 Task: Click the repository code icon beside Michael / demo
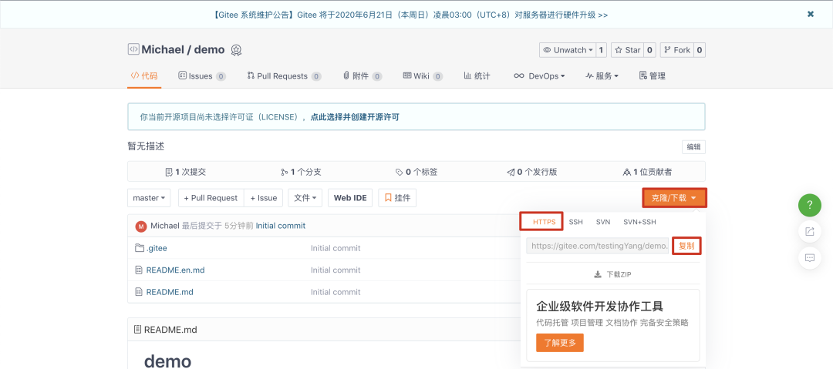133,49
